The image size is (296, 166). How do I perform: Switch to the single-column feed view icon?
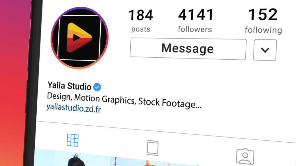coord(153,148)
